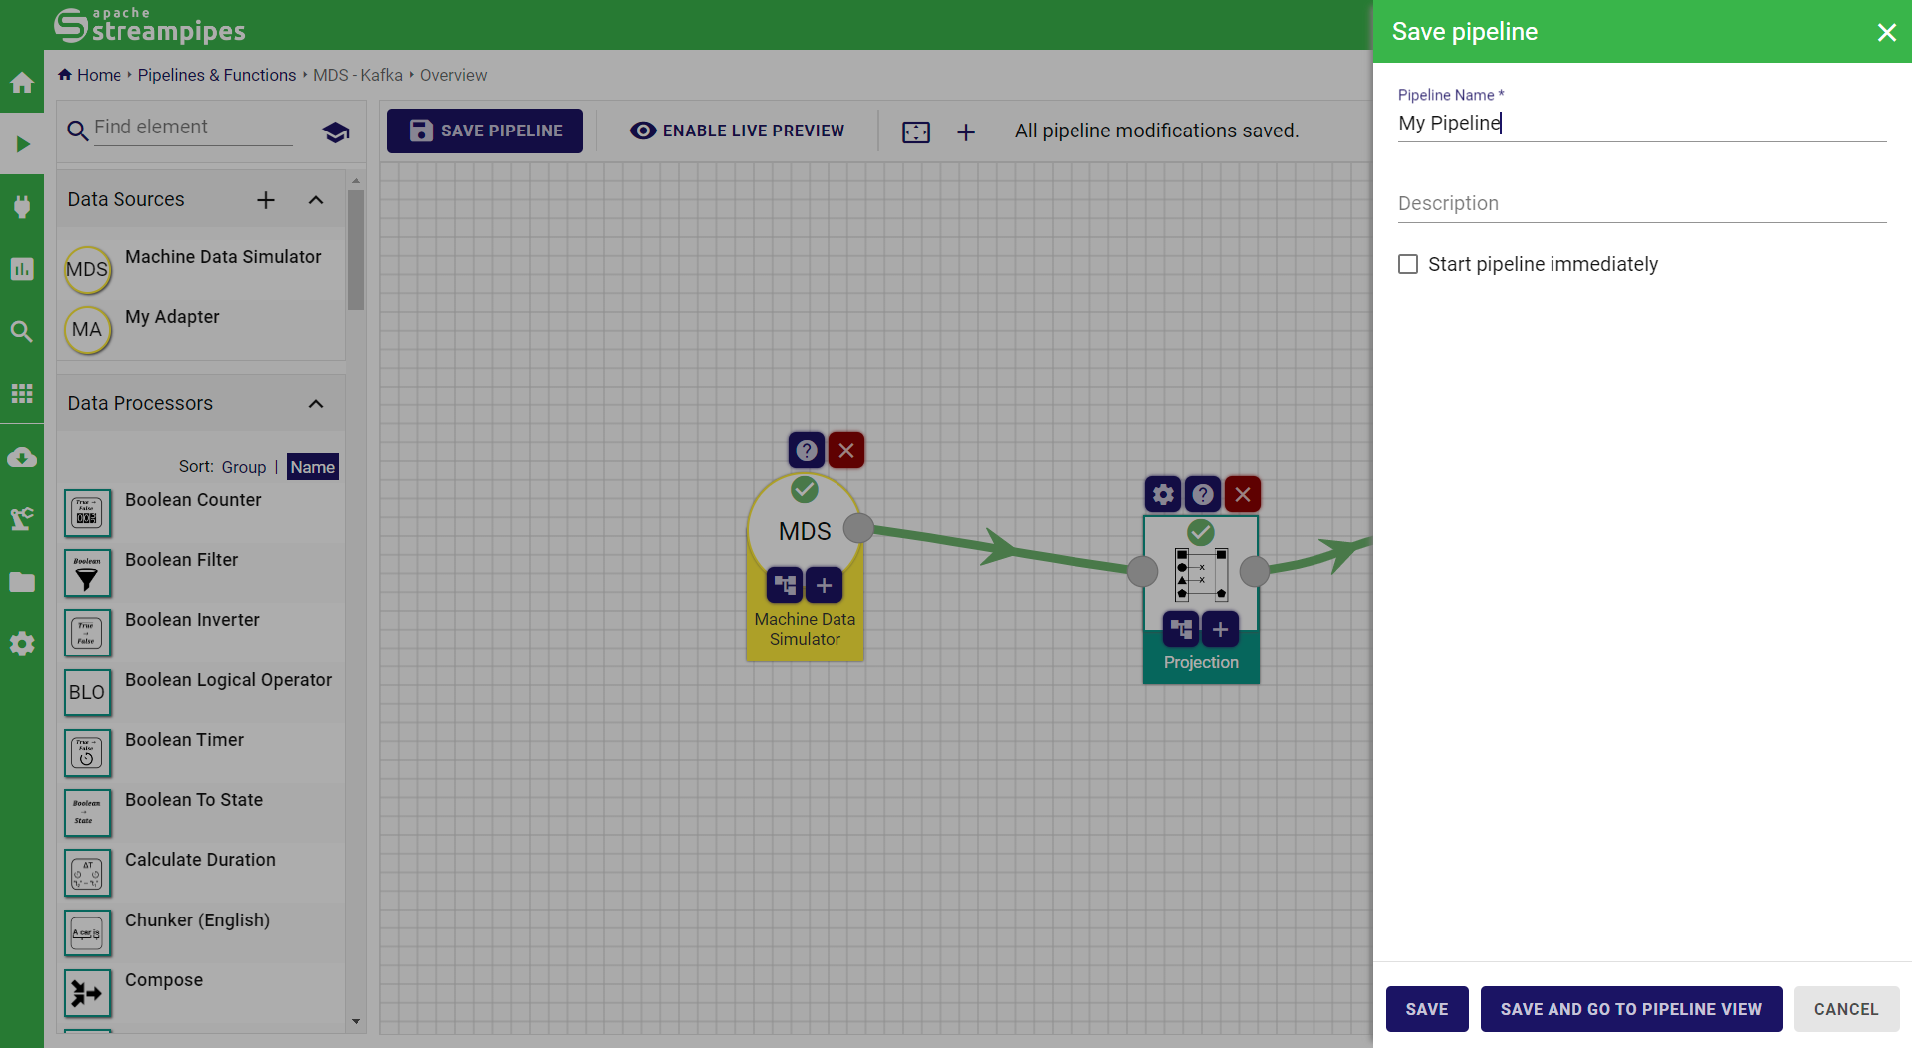Click the Projection settings gear icon
The width and height of the screenshot is (1912, 1048).
1163,494
